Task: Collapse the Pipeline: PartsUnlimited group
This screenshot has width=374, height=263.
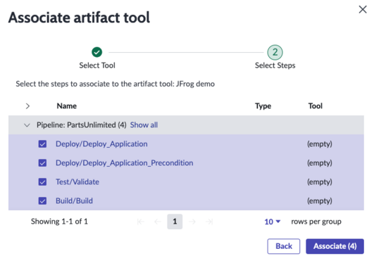Action: click(x=27, y=125)
